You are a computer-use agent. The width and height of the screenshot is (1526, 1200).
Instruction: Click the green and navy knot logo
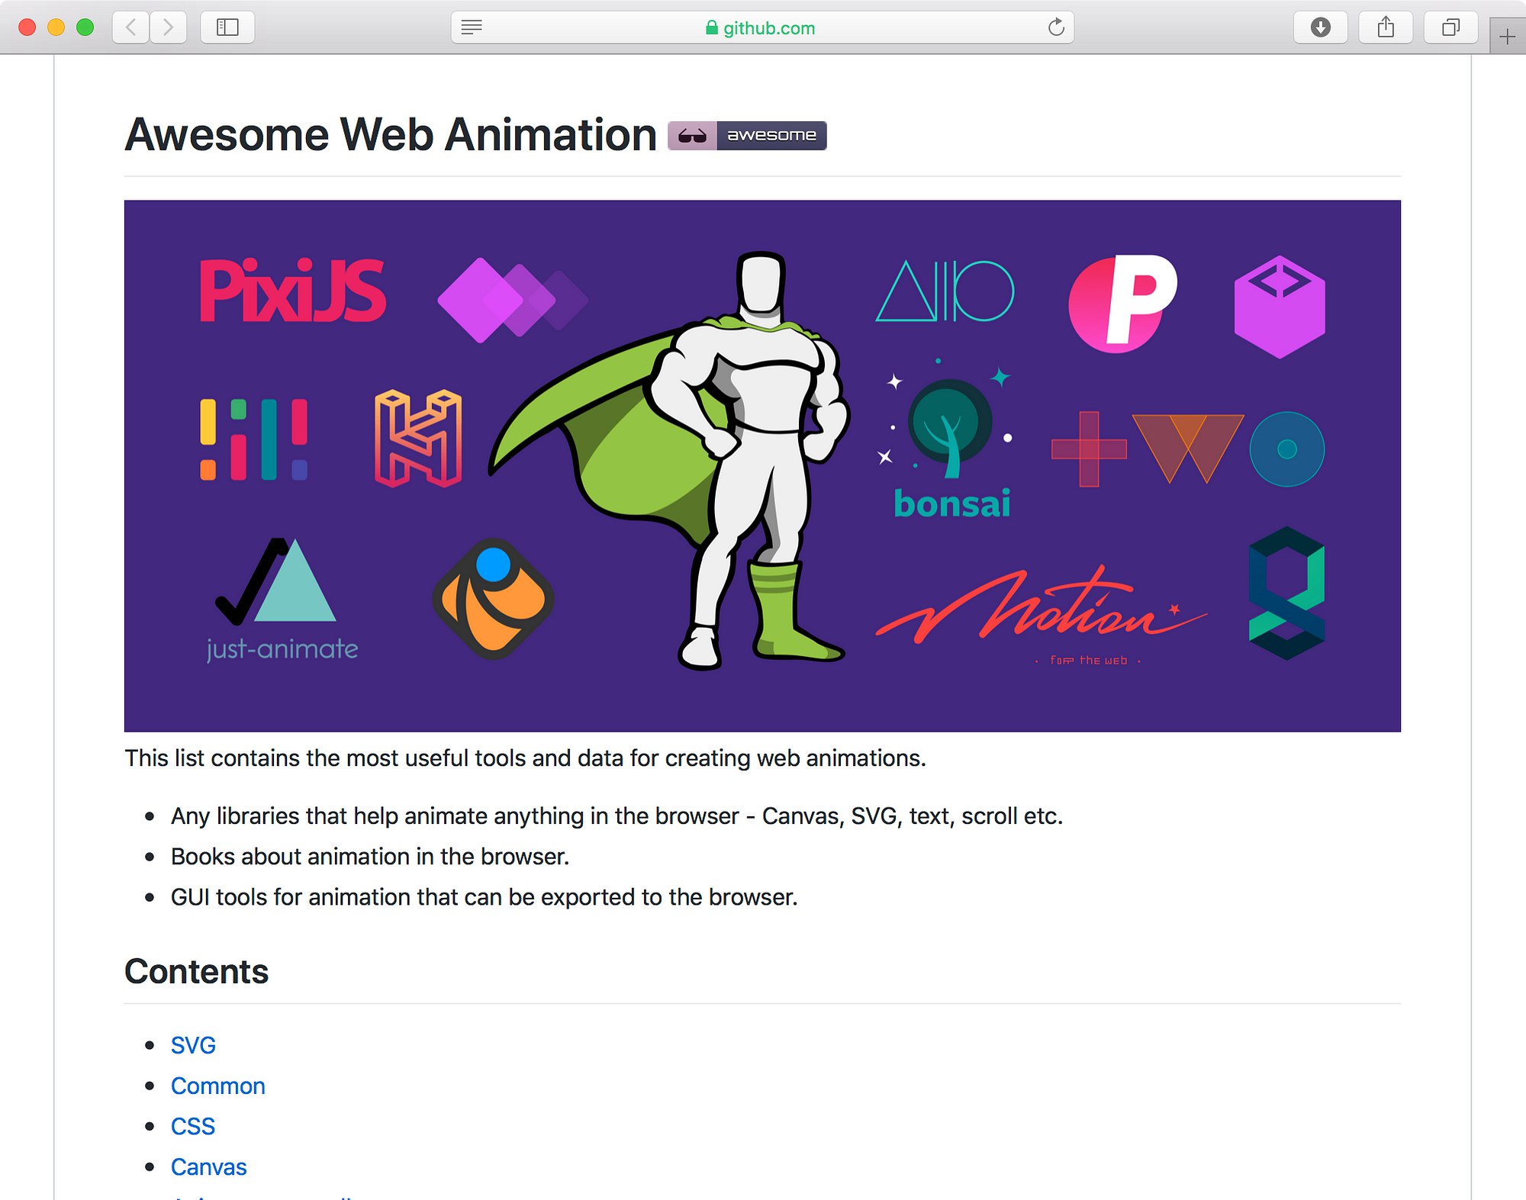point(1286,594)
